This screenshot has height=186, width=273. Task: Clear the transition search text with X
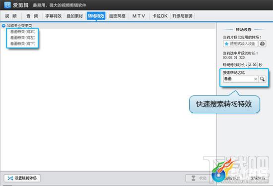256,79
